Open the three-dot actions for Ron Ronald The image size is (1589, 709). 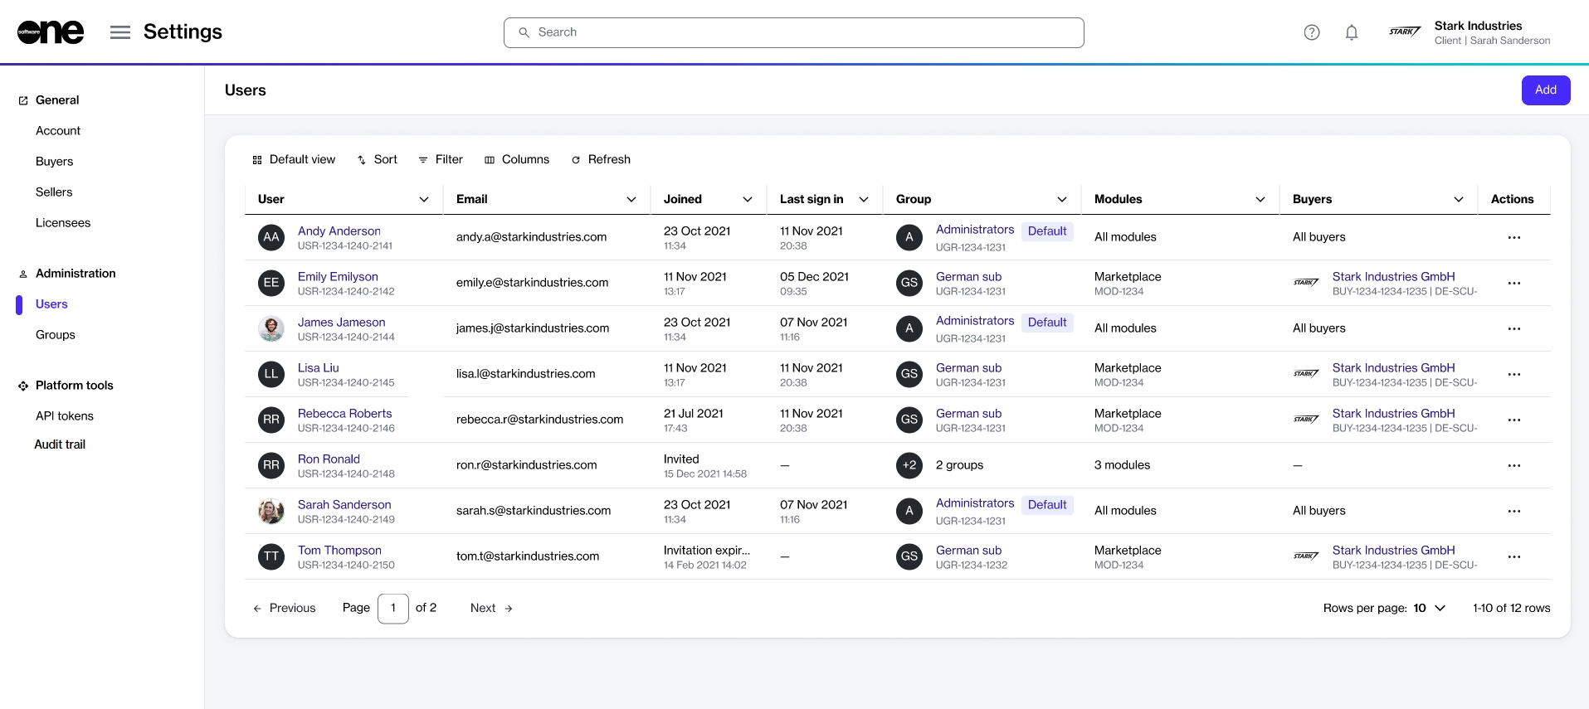click(x=1513, y=465)
